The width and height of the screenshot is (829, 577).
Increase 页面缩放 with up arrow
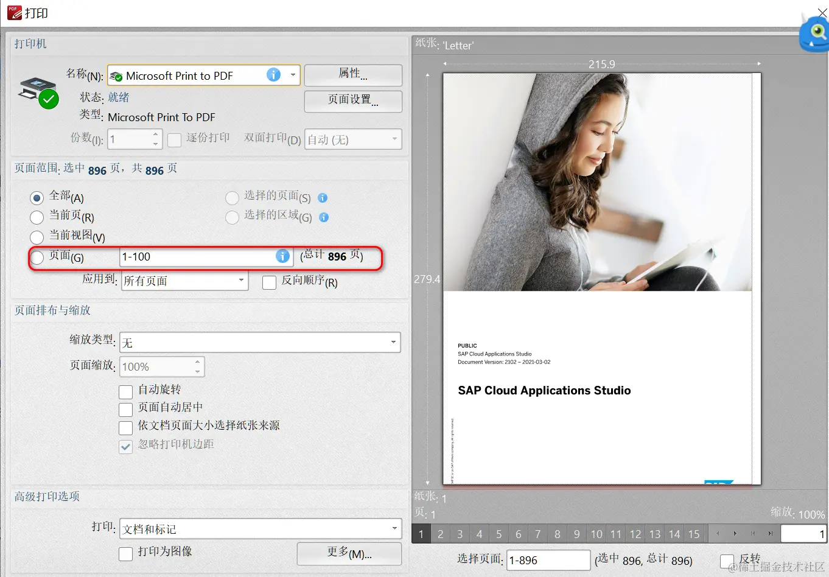tap(197, 362)
